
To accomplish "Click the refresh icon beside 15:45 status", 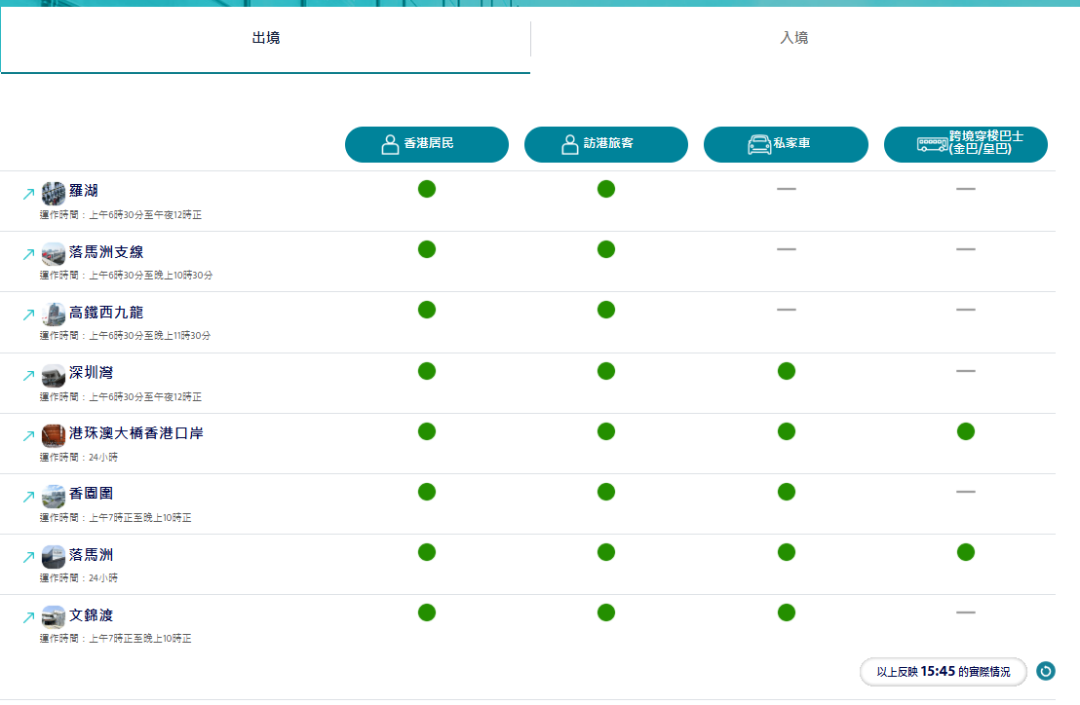I will (1046, 671).
